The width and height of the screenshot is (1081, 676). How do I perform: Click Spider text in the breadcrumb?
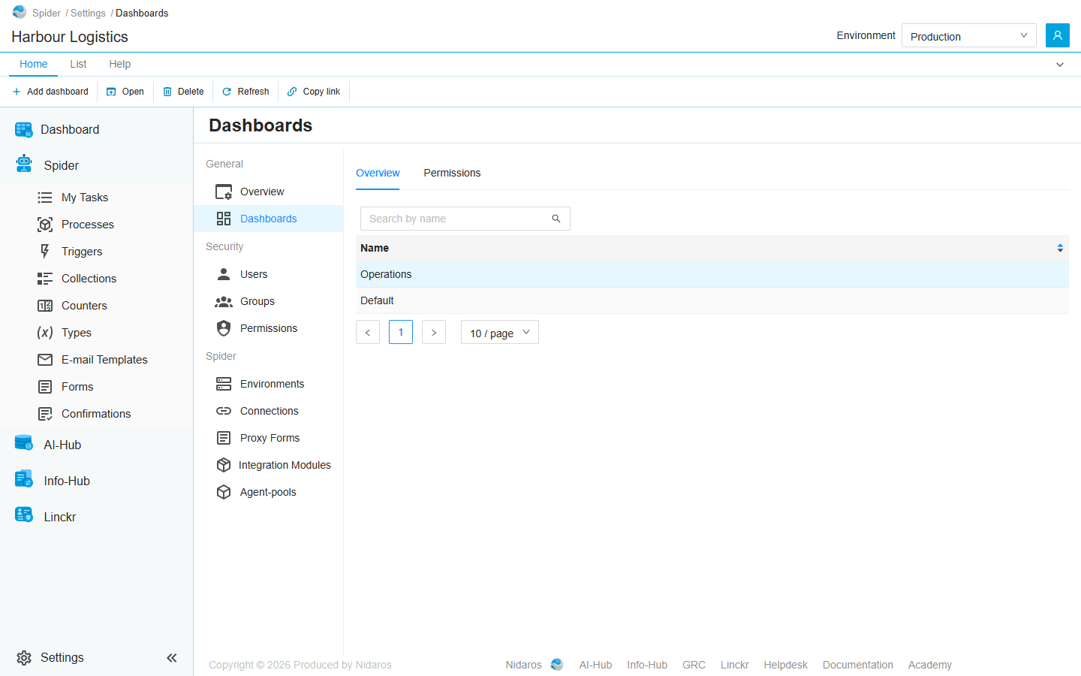47,13
